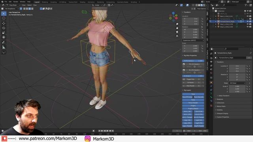Open the outliner filter funnel icon
This screenshot has width=253, height=142.
[x=246, y=5]
